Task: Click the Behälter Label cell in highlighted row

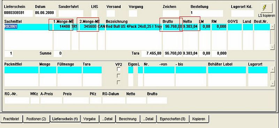Action: click(x=227, y=70)
